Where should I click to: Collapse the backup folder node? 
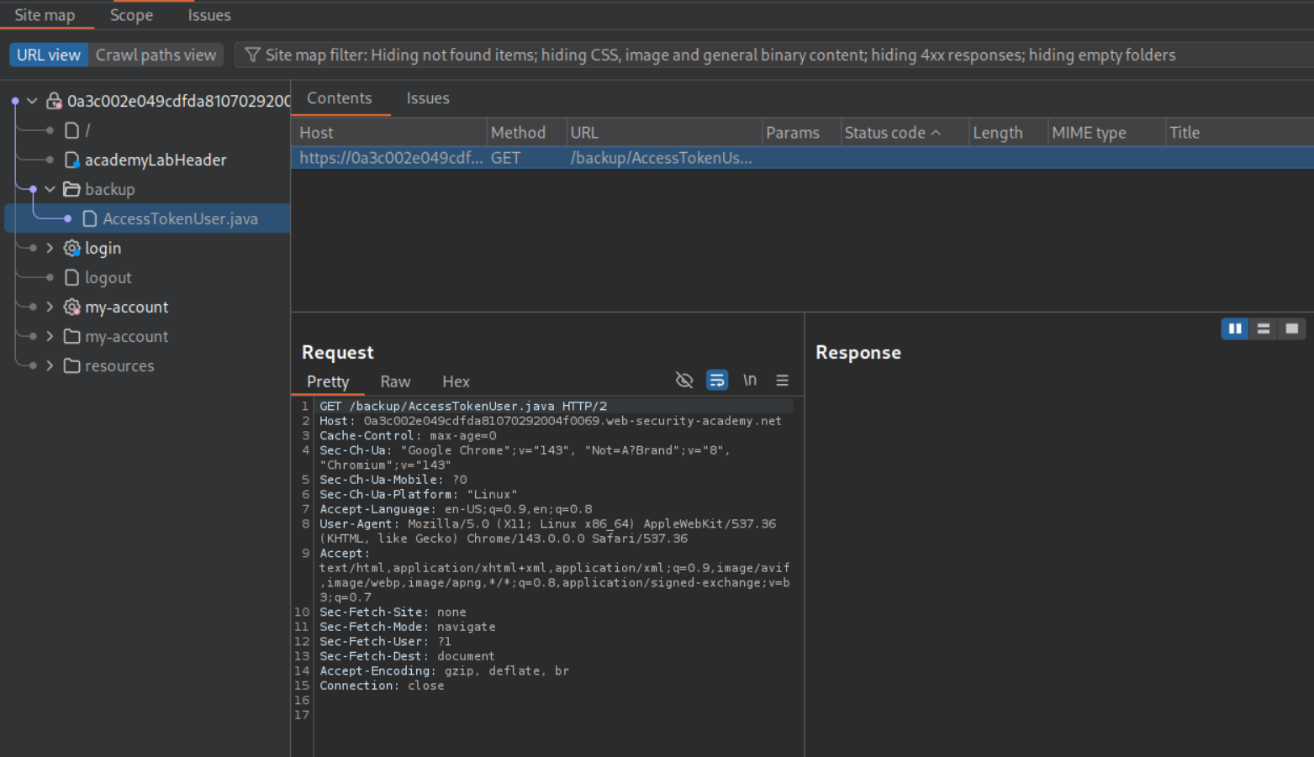[x=50, y=189]
